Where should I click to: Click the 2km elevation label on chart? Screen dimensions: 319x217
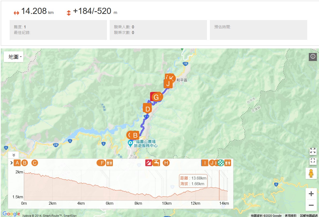pyautogui.click(x=19, y=172)
